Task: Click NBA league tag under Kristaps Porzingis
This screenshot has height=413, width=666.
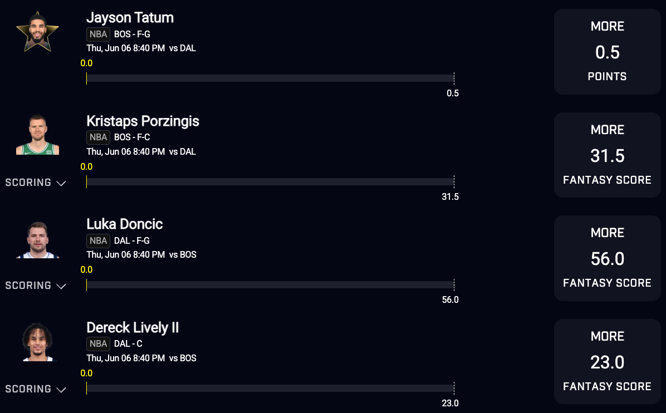Action: [x=98, y=137]
